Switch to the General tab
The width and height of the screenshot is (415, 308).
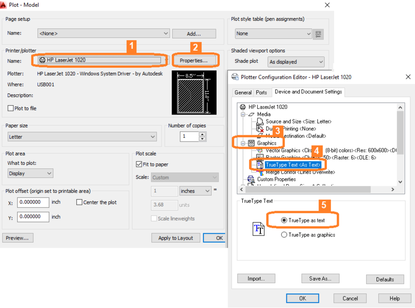243,92
